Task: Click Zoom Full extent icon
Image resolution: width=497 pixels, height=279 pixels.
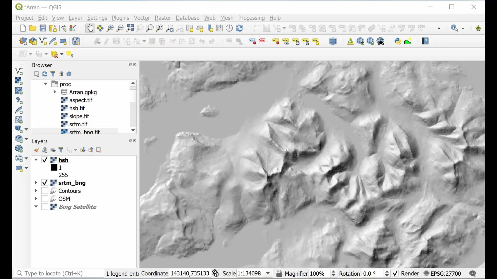Action: [x=130, y=28]
